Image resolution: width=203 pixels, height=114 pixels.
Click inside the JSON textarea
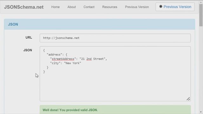[115, 74]
